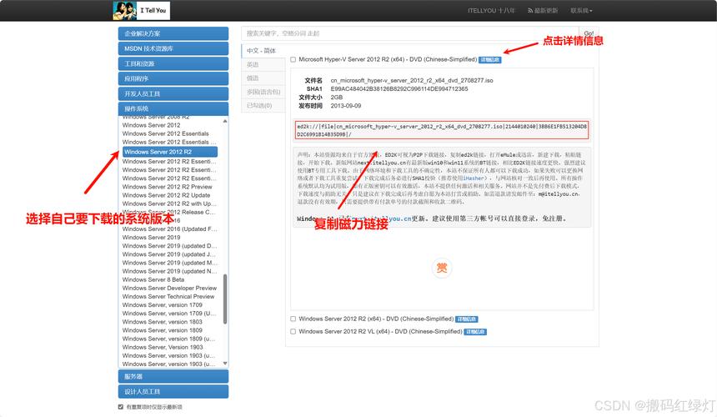The height and width of the screenshot is (417, 717).
Task: Click the RSS icon beside 最新更新
Action: click(530, 11)
